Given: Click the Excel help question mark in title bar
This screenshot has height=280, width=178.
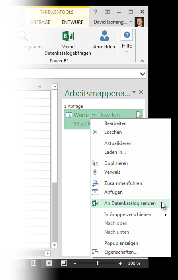Looking at the screenshot, I should click(96, 12).
